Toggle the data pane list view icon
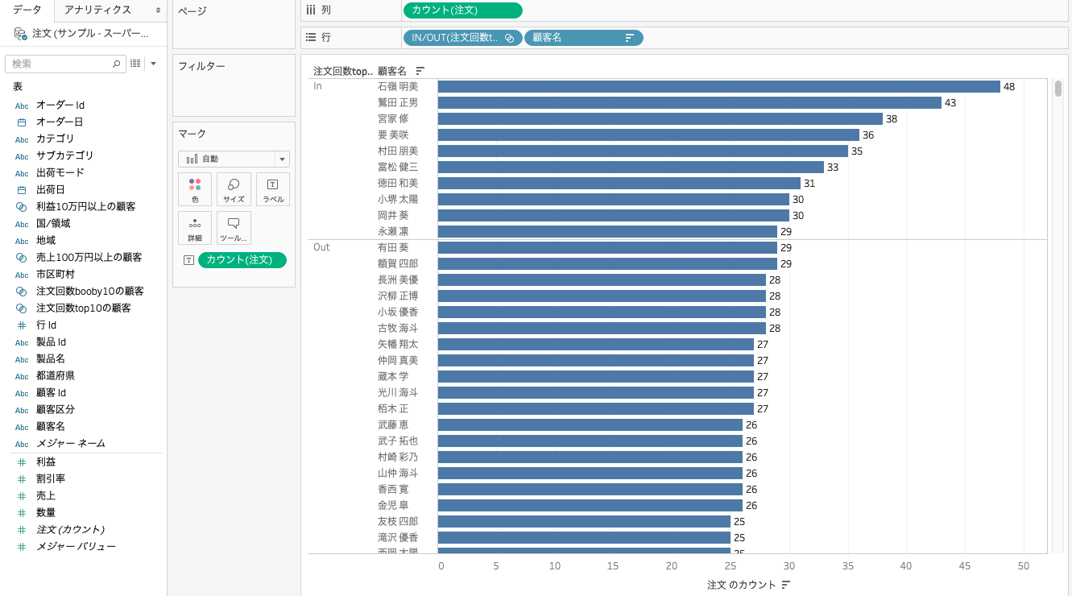 click(135, 64)
